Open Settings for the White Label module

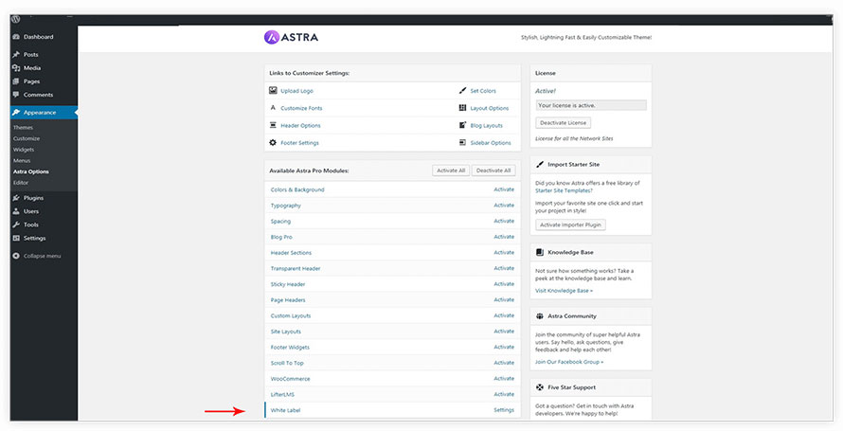click(x=504, y=410)
